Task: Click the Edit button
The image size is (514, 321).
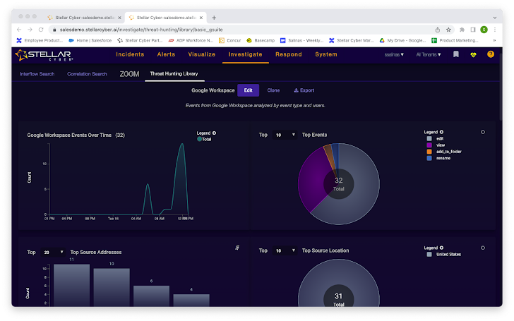Action: pyautogui.click(x=248, y=90)
